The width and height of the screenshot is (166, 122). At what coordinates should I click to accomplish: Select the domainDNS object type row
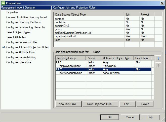(104, 26)
